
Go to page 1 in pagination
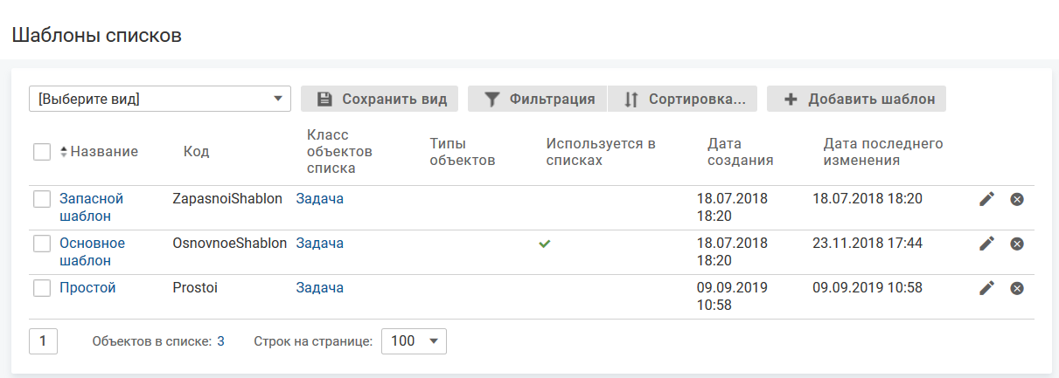43,341
